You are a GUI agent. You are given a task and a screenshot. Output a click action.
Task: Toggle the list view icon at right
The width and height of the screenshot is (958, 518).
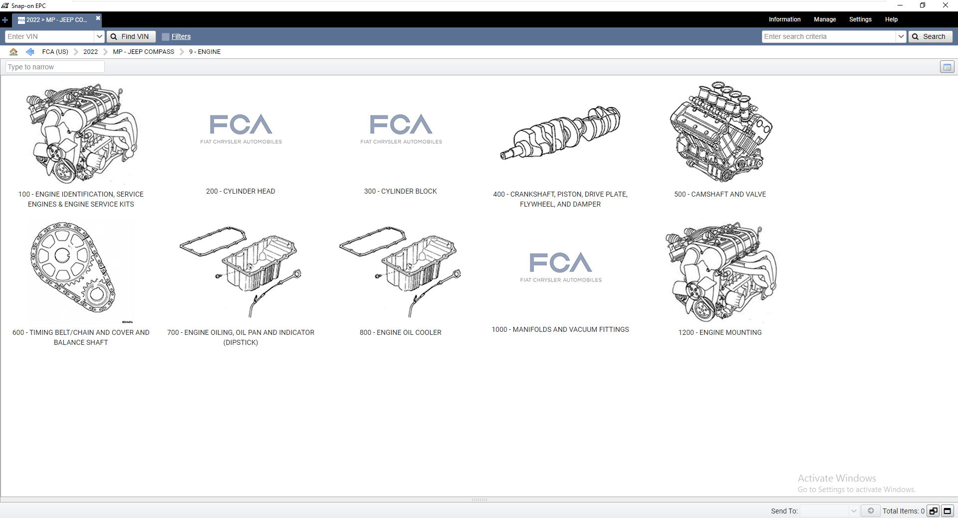click(947, 67)
